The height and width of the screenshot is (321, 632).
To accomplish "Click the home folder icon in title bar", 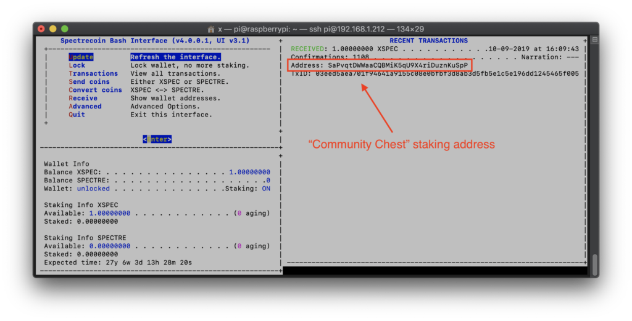I will [211, 29].
